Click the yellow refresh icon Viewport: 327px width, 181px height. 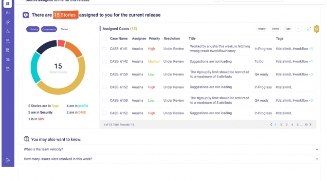click(x=316, y=29)
